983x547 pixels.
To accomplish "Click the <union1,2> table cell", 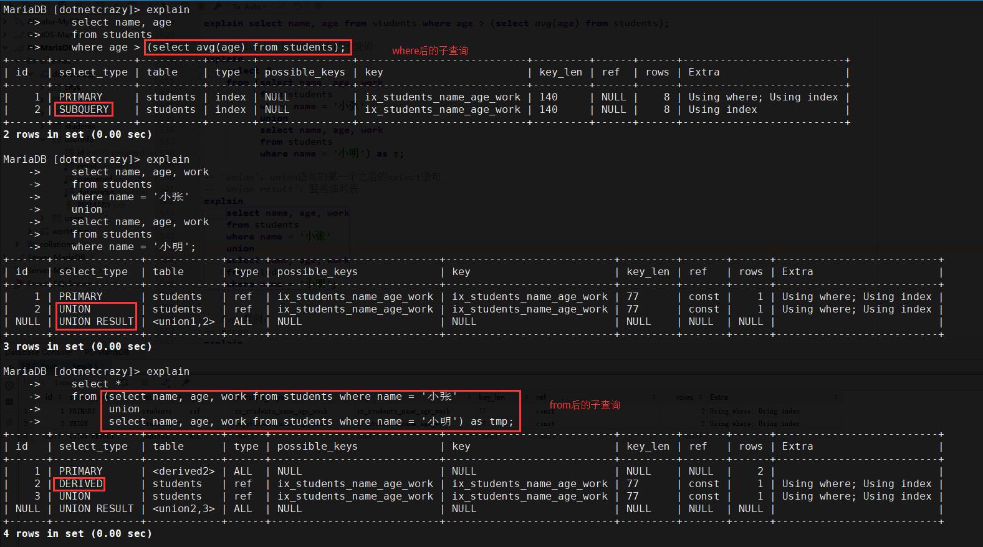I will pyautogui.click(x=183, y=322).
